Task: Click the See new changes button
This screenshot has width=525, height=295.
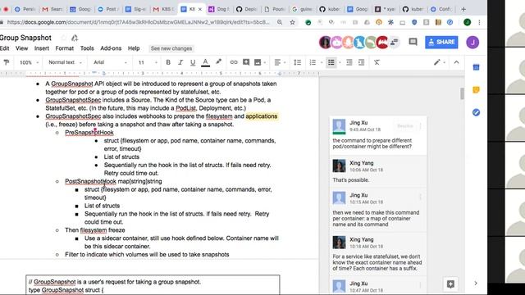Action: [171, 48]
